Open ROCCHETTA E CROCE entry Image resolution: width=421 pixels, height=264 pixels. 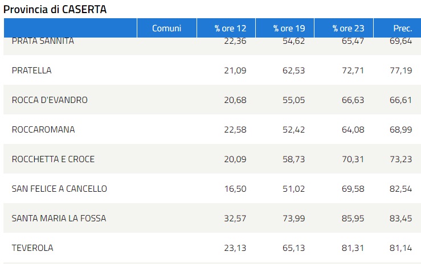tap(53, 159)
